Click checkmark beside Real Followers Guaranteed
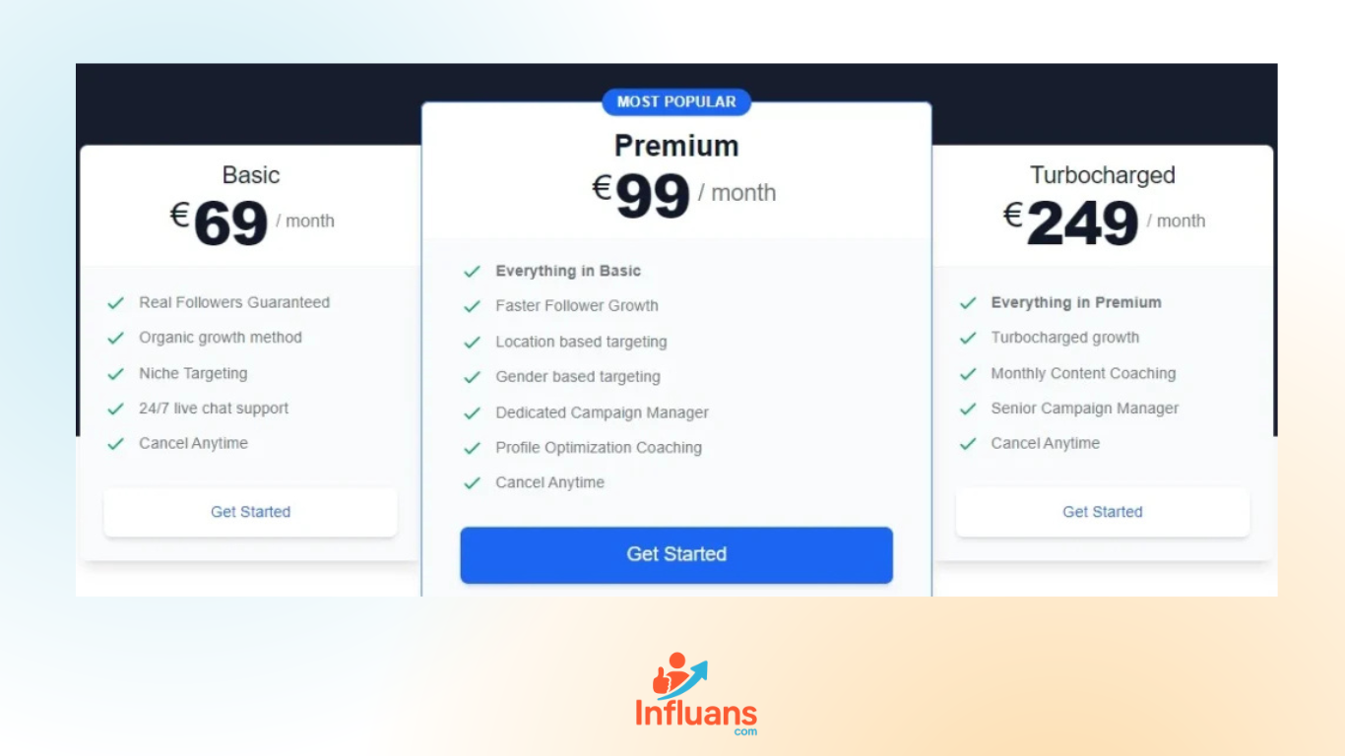This screenshot has width=1345, height=756. click(x=116, y=303)
